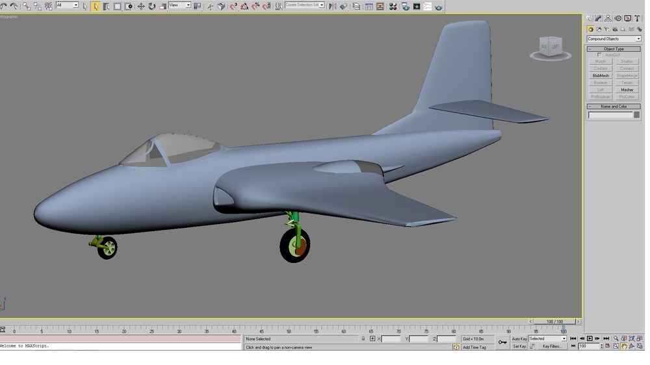The image size is (650, 365).
Task: Toggle the selection lock icon
Action: click(363, 339)
